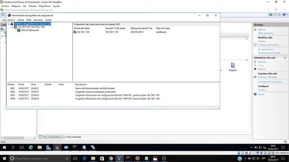This screenshot has height=162, width=289.
Task: Open Windows Store on host taskbar
Action: point(102,158)
